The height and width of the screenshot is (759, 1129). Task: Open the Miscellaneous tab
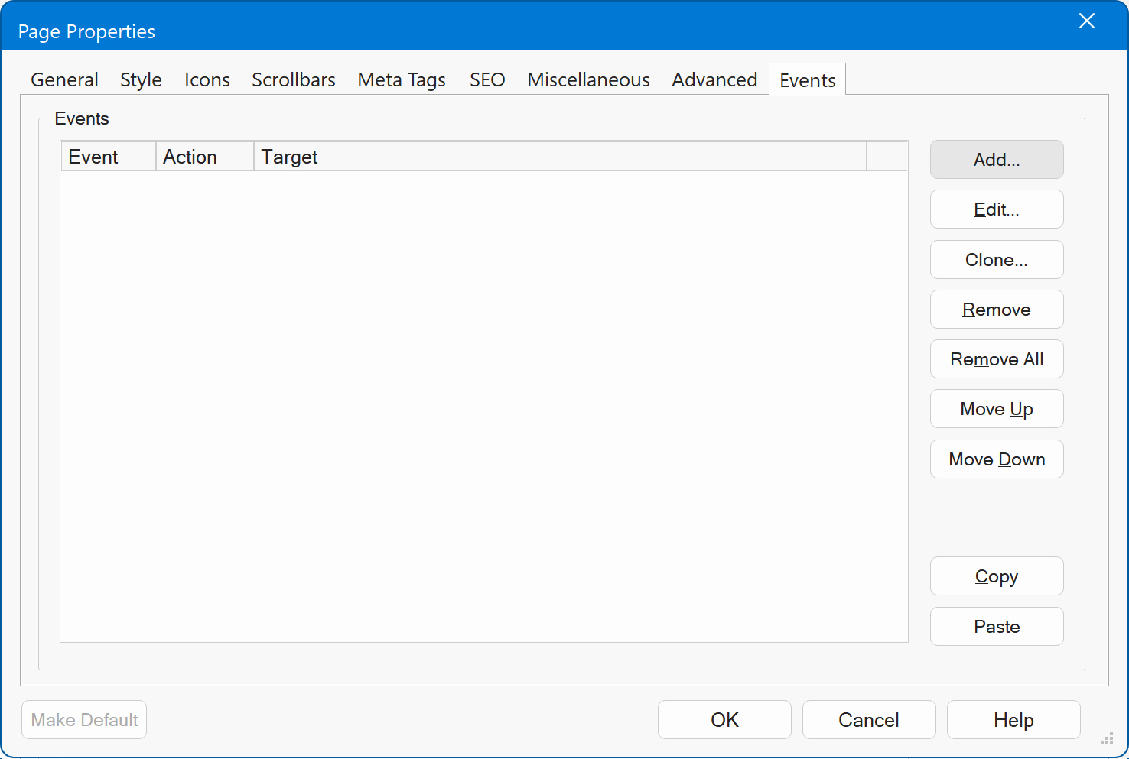point(588,80)
